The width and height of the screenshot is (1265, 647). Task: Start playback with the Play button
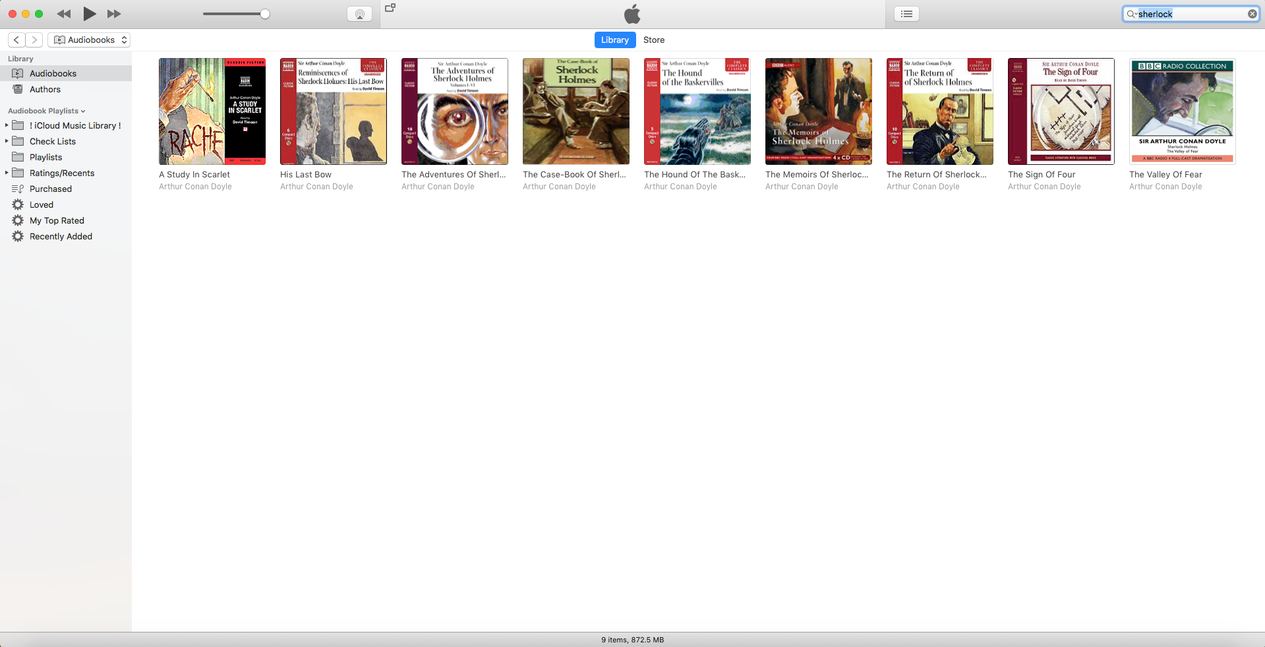(90, 14)
